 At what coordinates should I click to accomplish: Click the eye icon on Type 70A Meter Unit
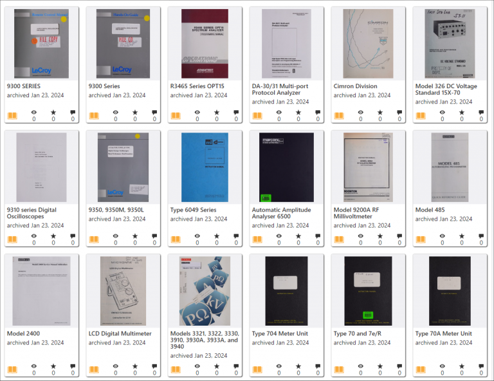pos(443,366)
